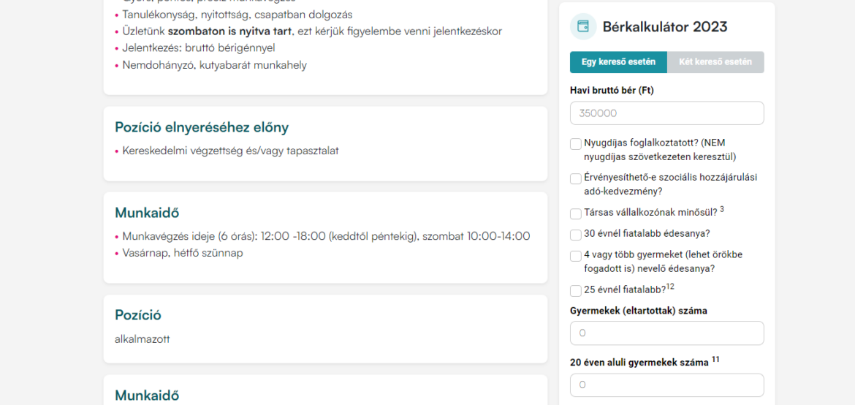Click the wallet icon beside Bérkalkulátor 2023
855x405 pixels.
point(583,27)
